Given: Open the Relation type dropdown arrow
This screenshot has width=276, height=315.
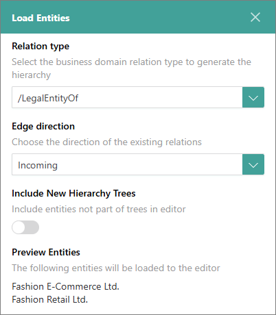Looking at the screenshot, I should 253,97.
